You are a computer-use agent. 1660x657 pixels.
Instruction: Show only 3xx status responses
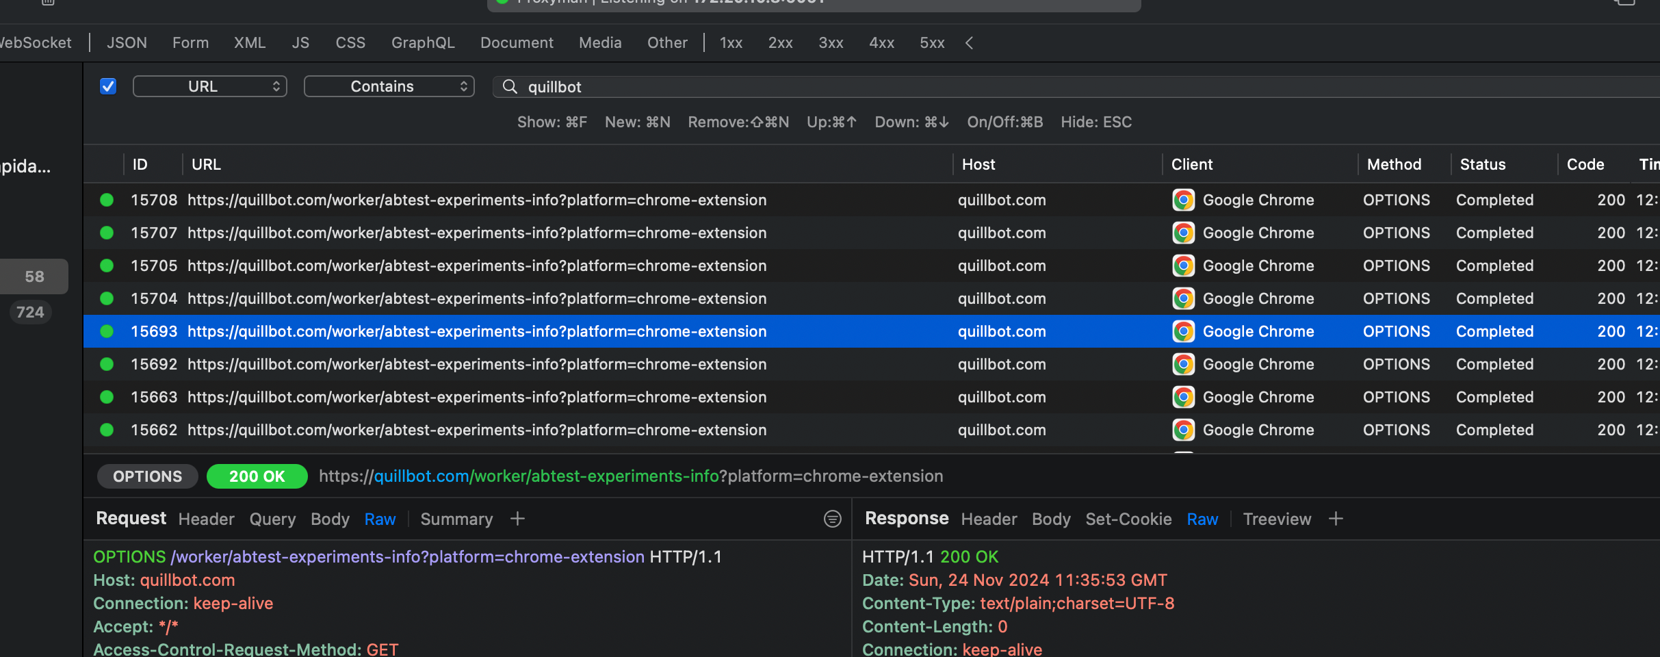(831, 42)
